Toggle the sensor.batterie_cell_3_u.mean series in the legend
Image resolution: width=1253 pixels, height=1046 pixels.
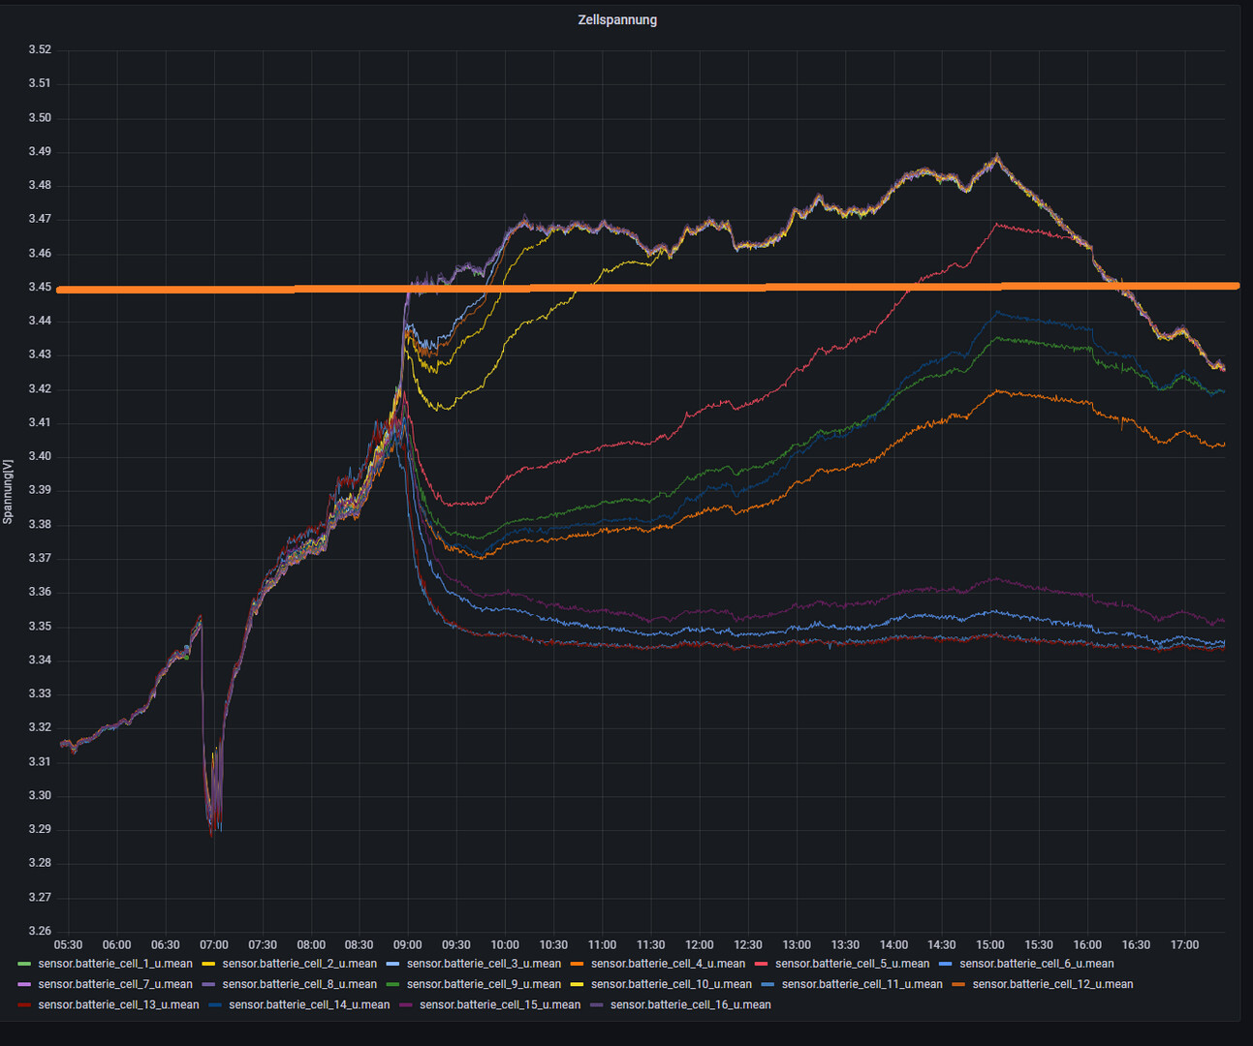pos(484,964)
